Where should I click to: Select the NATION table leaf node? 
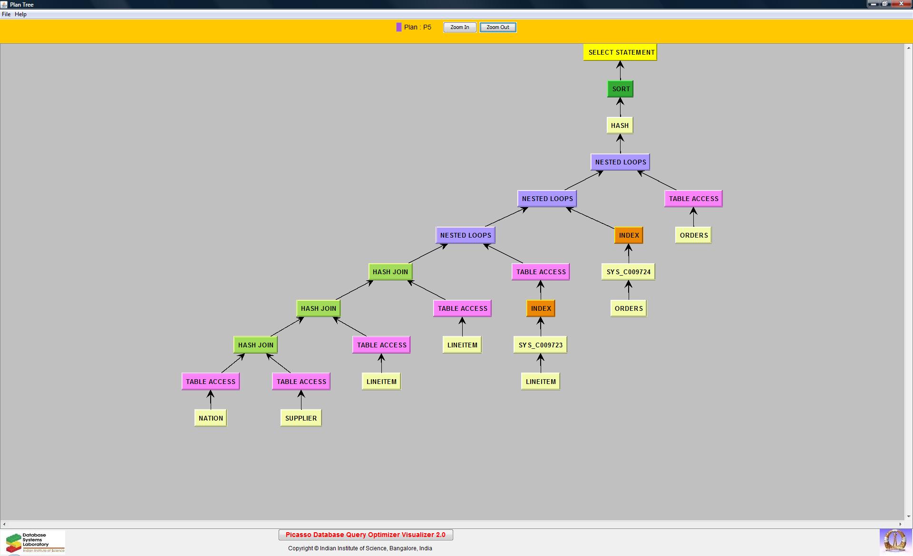[x=211, y=418]
